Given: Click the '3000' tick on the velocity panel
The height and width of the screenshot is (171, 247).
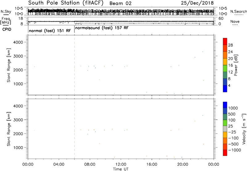Looking at the screenshot, I should (x=18, y=120).
